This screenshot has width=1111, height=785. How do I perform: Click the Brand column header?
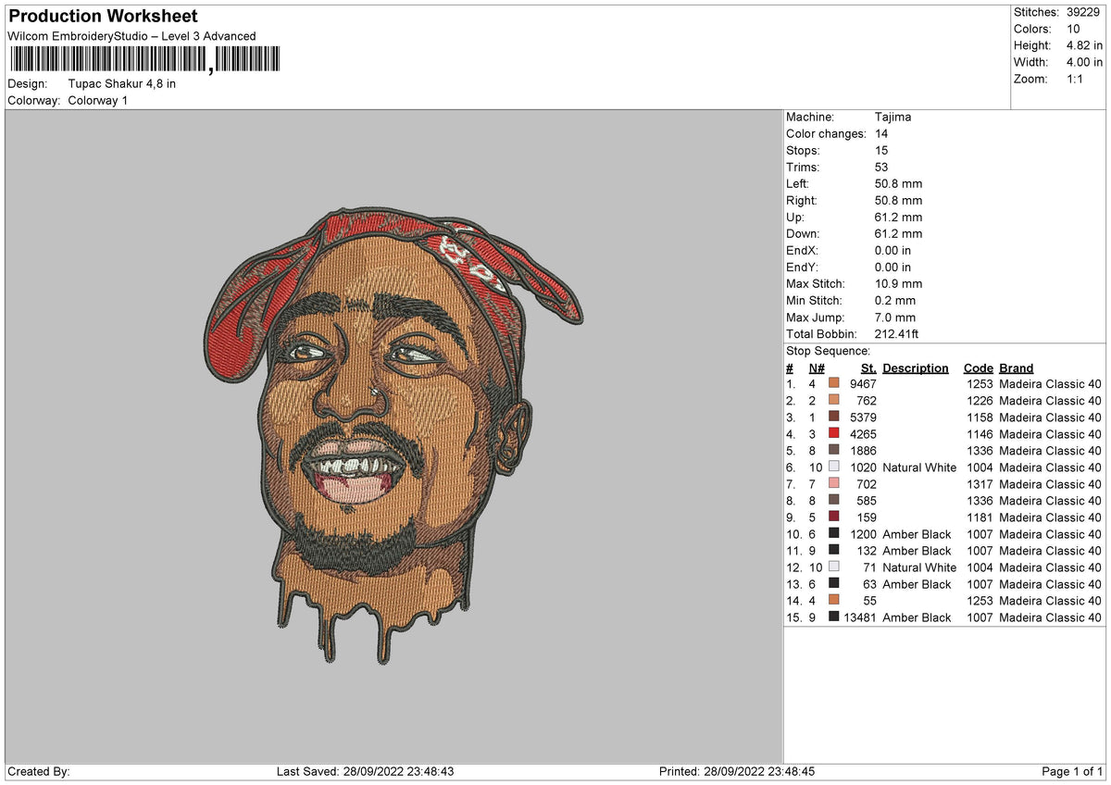pos(1016,368)
